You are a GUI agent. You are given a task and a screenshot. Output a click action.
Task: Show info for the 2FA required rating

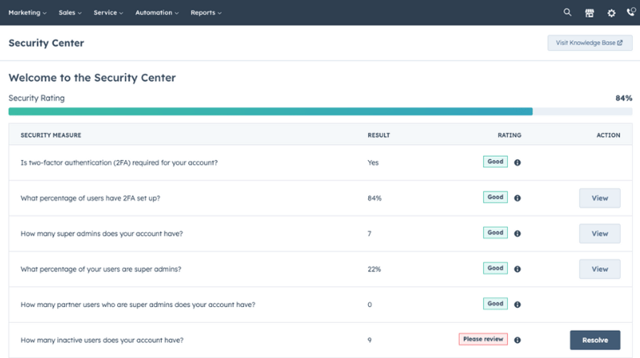click(x=517, y=162)
